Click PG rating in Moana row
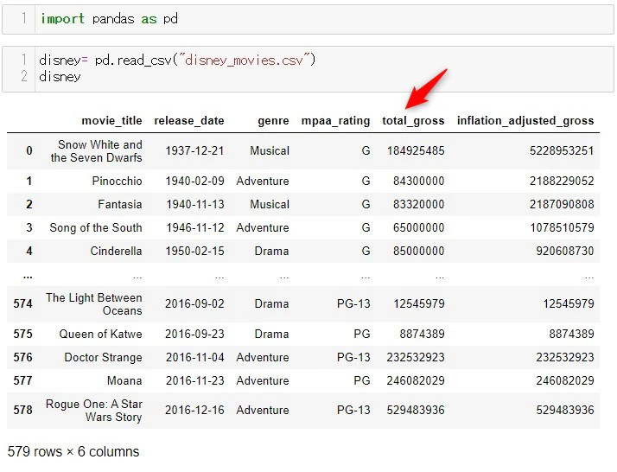617x472 pixels. pos(361,380)
